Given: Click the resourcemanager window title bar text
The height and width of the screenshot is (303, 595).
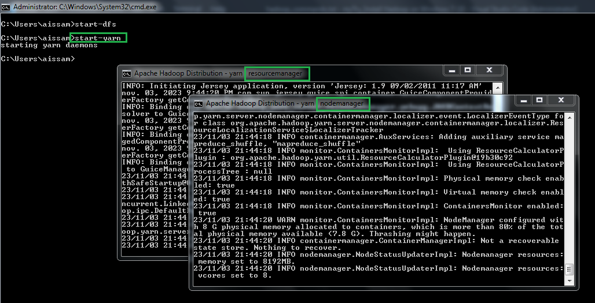Looking at the screenshot, I should (219, 73).
